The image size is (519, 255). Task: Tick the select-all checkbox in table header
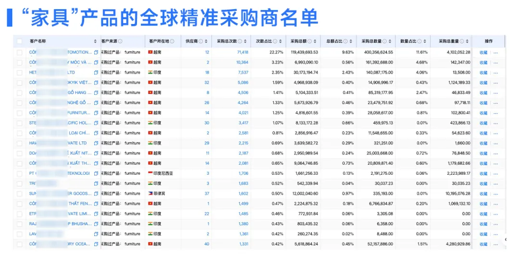coord(19,41)
